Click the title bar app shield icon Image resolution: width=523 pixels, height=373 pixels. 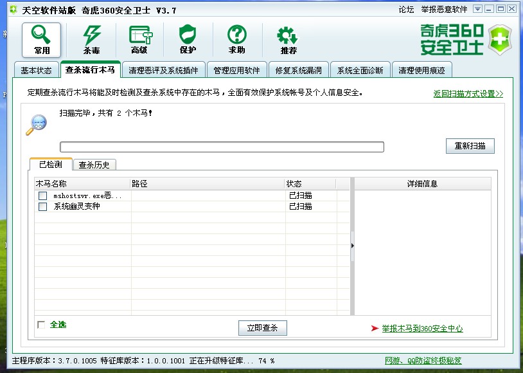pos(13,10)
